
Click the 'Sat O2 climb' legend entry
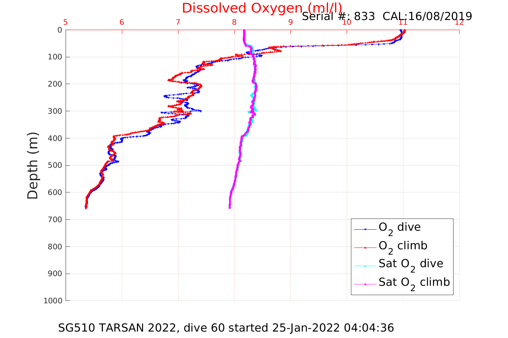tap(414, 283)
